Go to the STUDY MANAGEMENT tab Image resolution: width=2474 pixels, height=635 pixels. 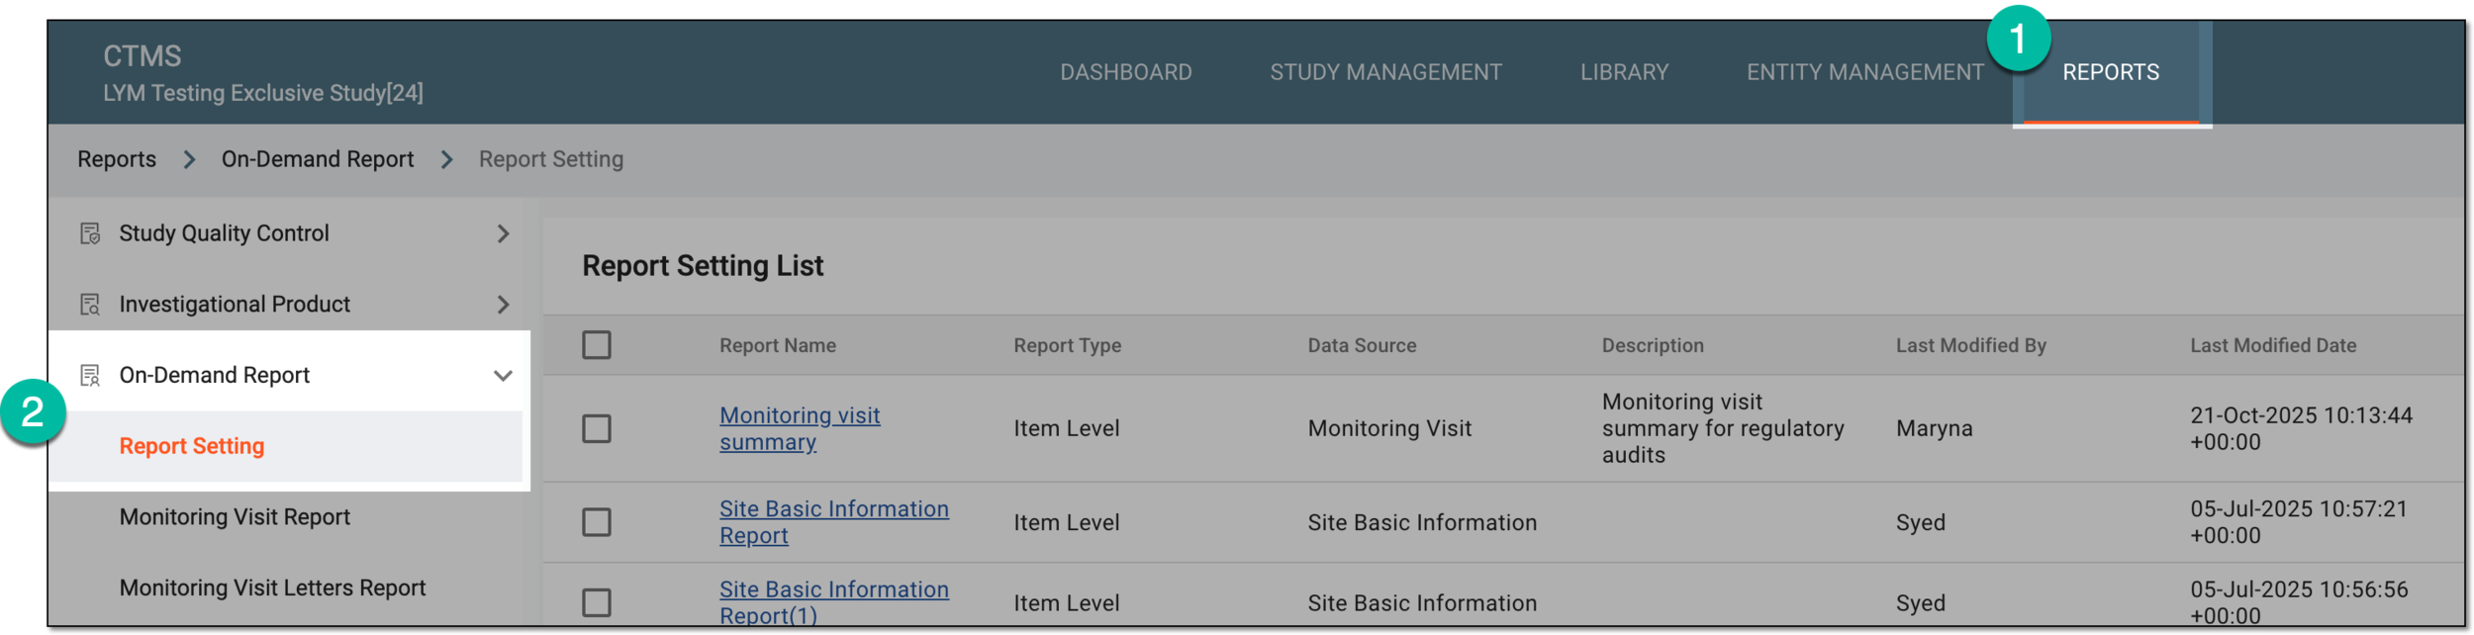pos(1385,72)
